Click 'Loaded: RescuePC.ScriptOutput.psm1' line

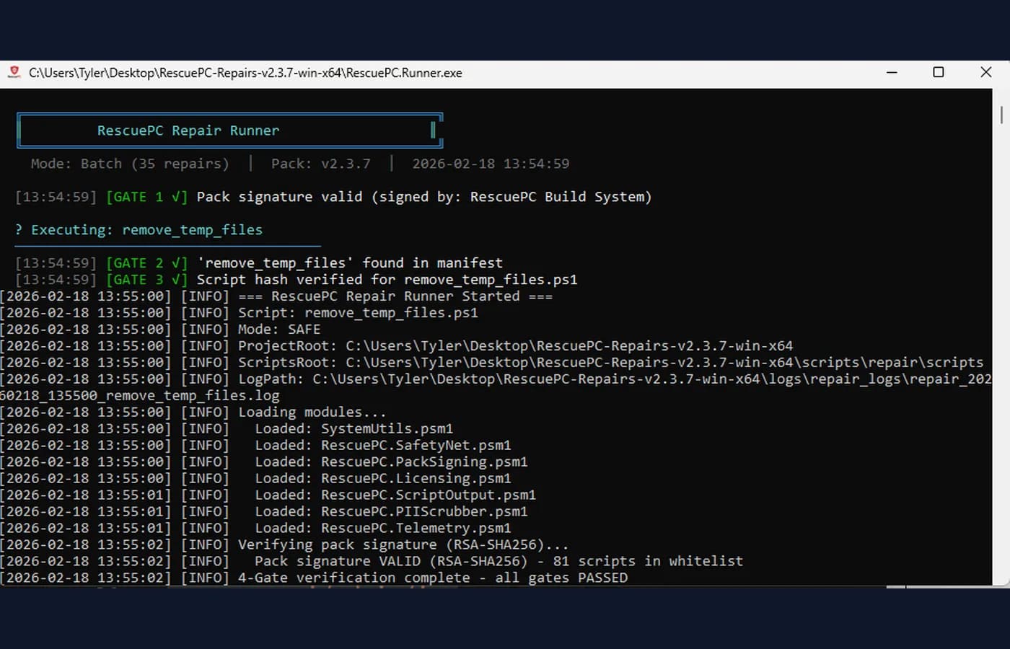pos(268,495)
